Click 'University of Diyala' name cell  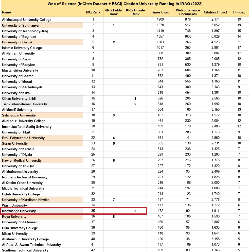click(42, 155)
